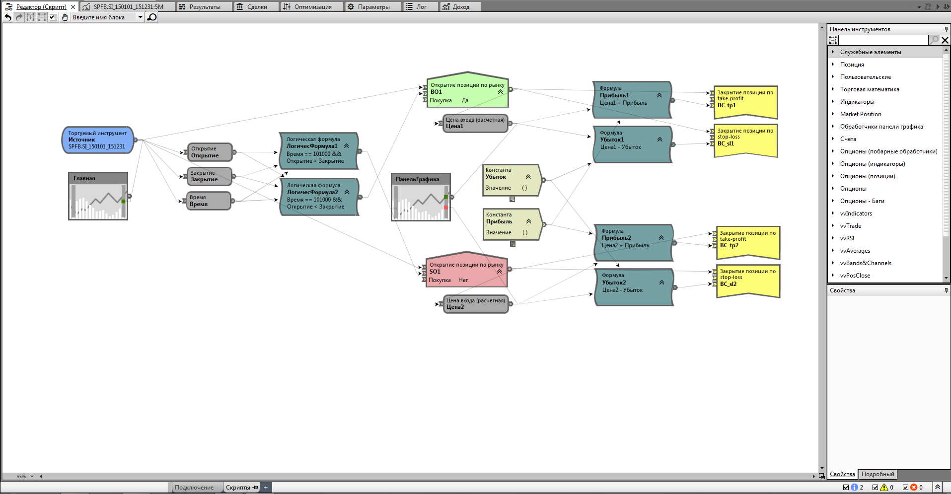
Task: Expand the Торговая математика group
Action: (833, 89)
